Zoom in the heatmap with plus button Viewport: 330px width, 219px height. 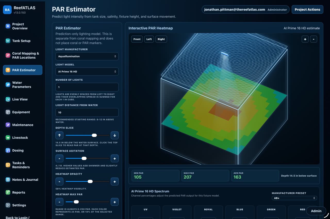pyautogui.click(x=305, y=39)
